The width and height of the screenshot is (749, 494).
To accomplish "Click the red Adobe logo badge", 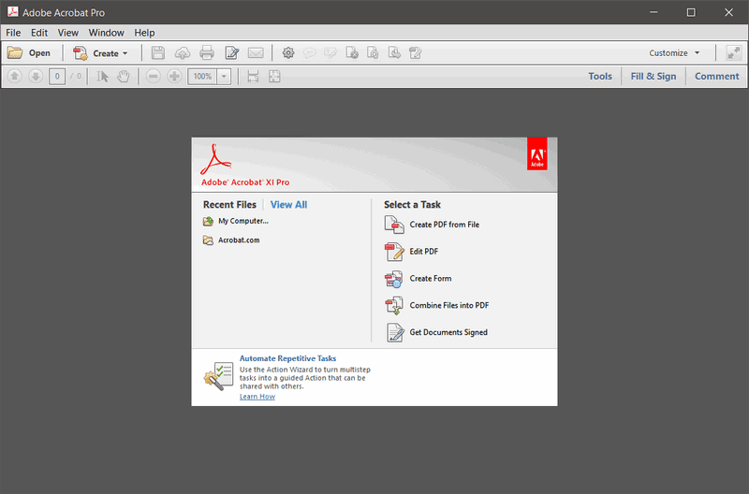I will 536,153.
